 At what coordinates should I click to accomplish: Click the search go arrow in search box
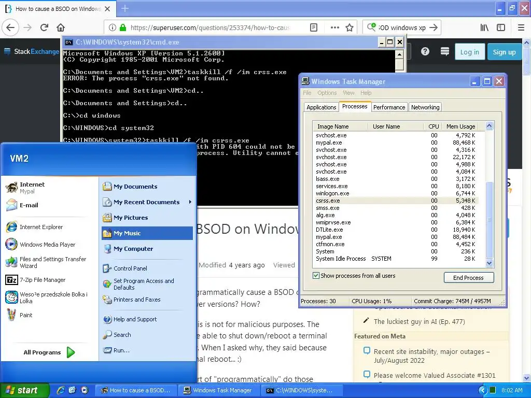[x=434, y=27]
